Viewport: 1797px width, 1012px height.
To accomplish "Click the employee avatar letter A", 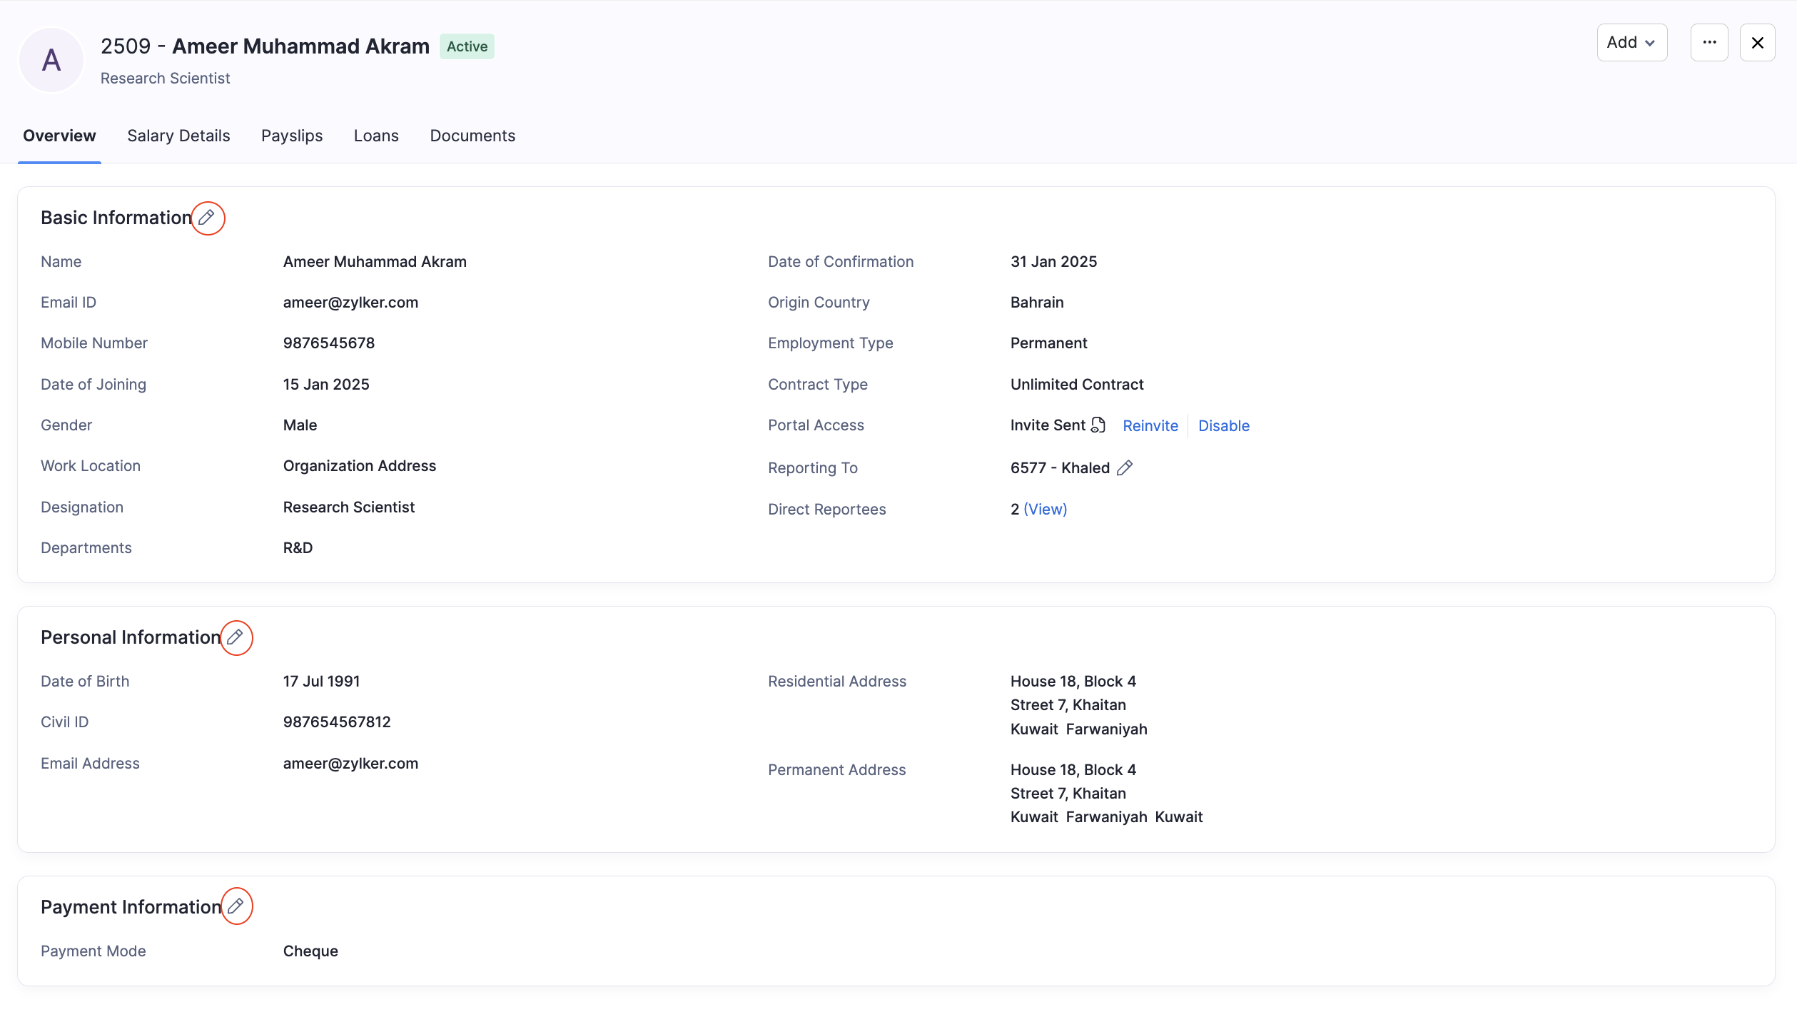I will pyautogui.click(x=51, y=60).
